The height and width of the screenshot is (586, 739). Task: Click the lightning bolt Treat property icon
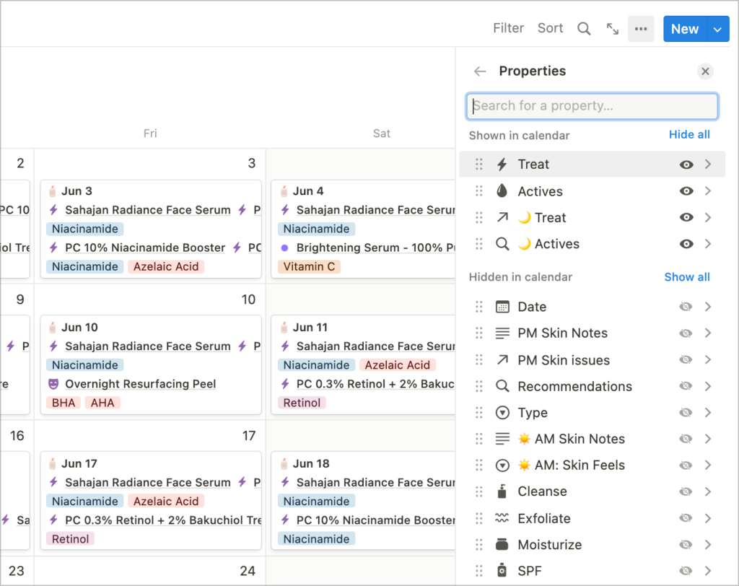click(502, 164)
